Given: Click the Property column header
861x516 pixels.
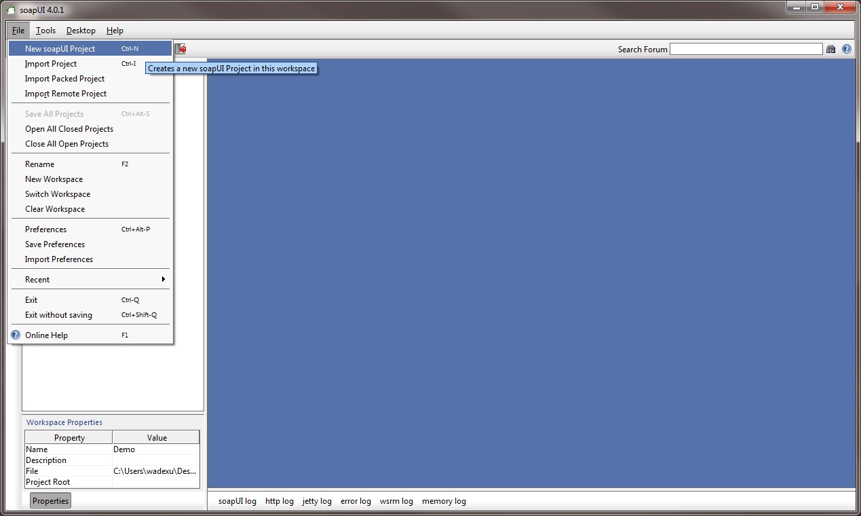Looking at the screenshot, I should click(69, 437).
